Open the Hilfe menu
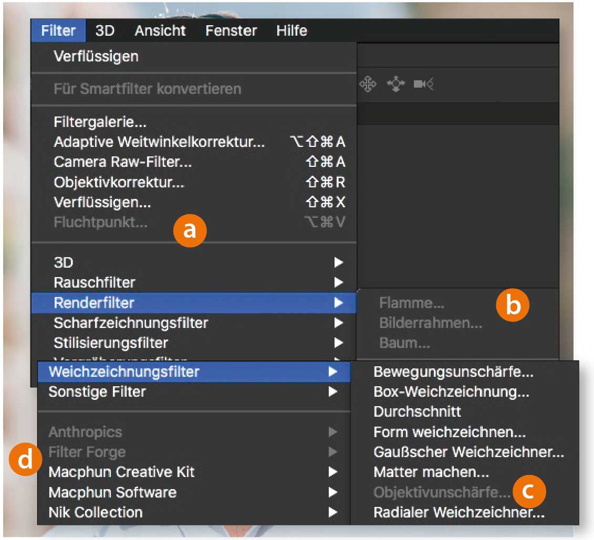 pos(291,30)
